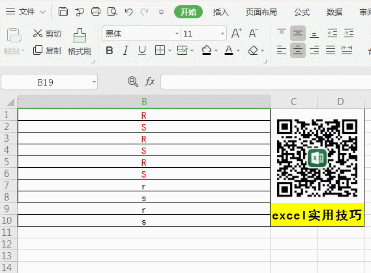Apply justify alignment
Screen dimensions: 371x273
(x=331, y=50)
